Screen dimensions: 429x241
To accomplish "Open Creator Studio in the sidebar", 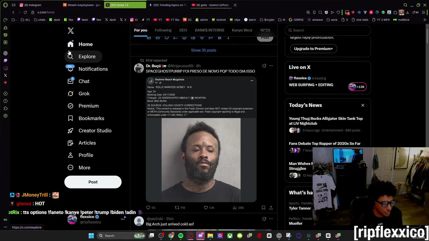I will click(x=89, y=131).
